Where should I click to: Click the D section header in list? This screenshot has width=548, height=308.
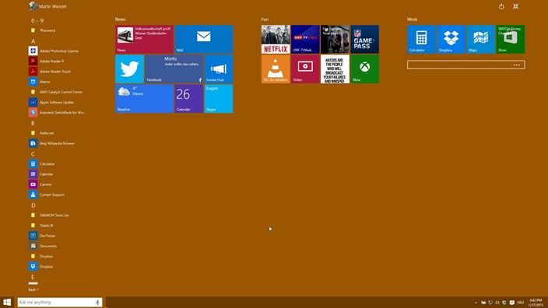(x=33, y=205)
